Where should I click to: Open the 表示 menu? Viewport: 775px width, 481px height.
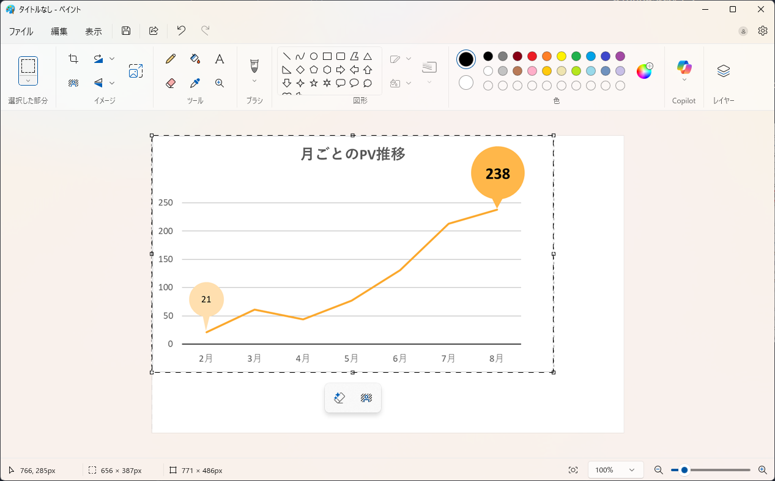pos(94,31)
